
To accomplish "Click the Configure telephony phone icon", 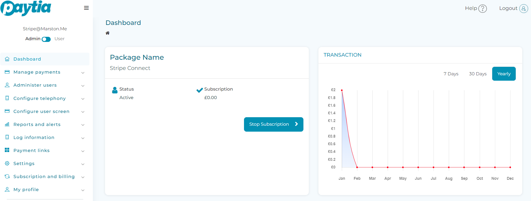I will [x=7, y=98].
